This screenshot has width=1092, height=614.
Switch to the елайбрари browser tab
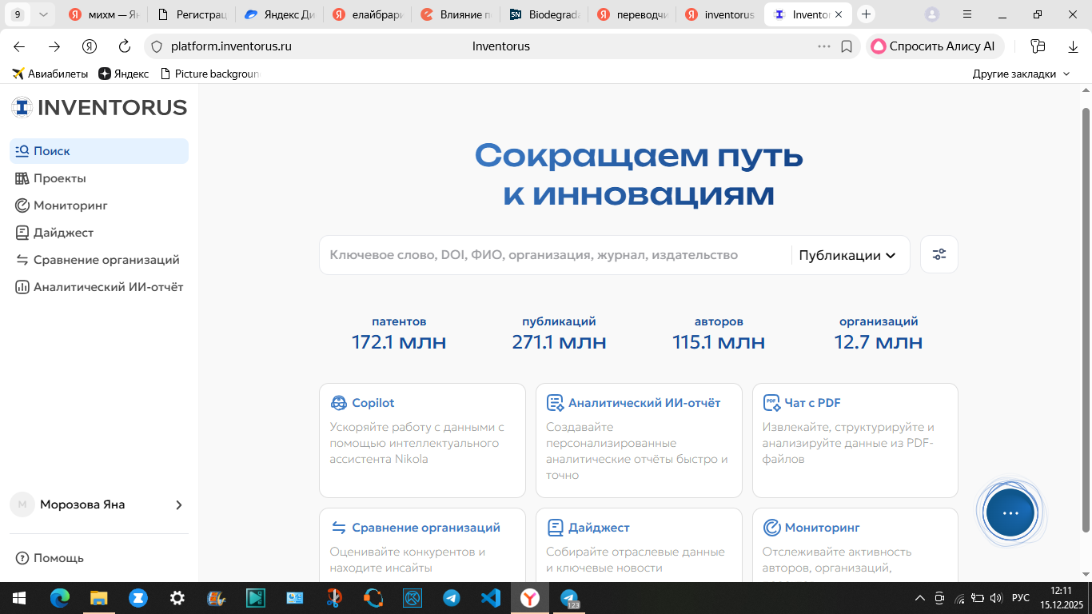click(x=369, y=14)
